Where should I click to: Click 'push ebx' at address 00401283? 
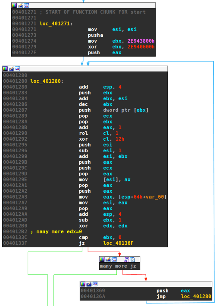pos(96,93)
